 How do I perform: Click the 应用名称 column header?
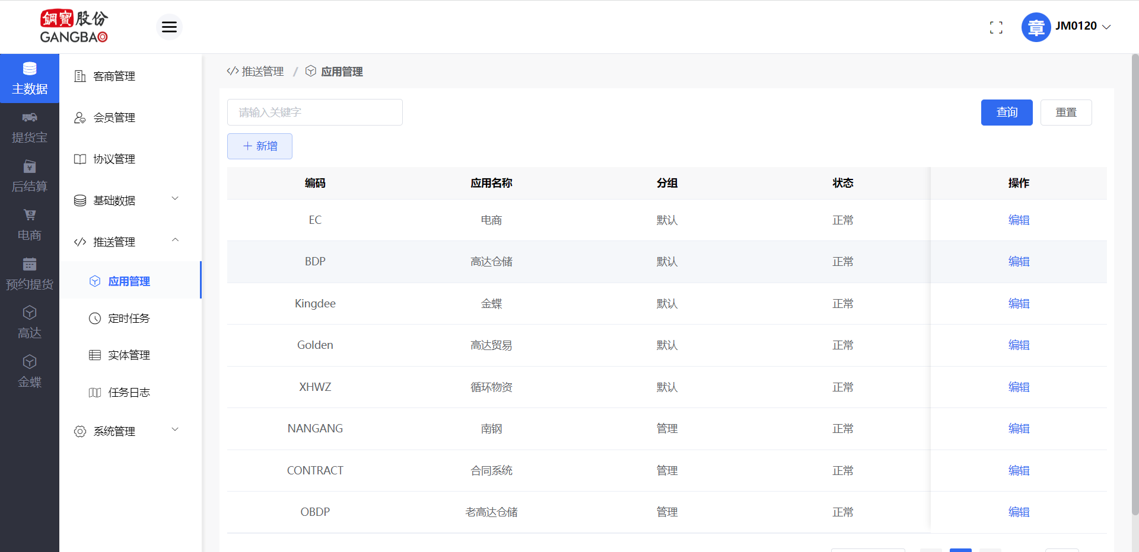pyautogui.click(x=491, y=183)
